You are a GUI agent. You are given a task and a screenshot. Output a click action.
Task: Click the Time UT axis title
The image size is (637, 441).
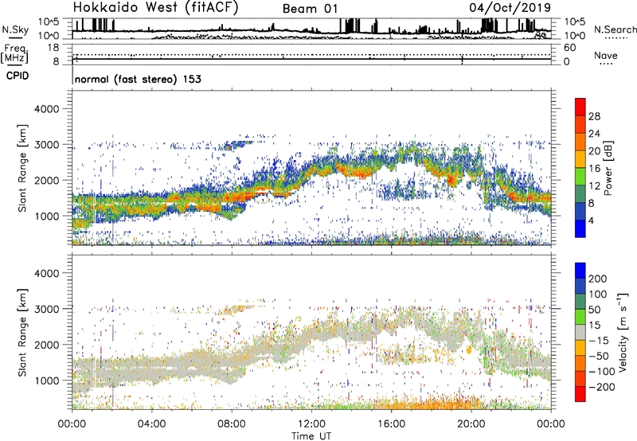(311, 436)
